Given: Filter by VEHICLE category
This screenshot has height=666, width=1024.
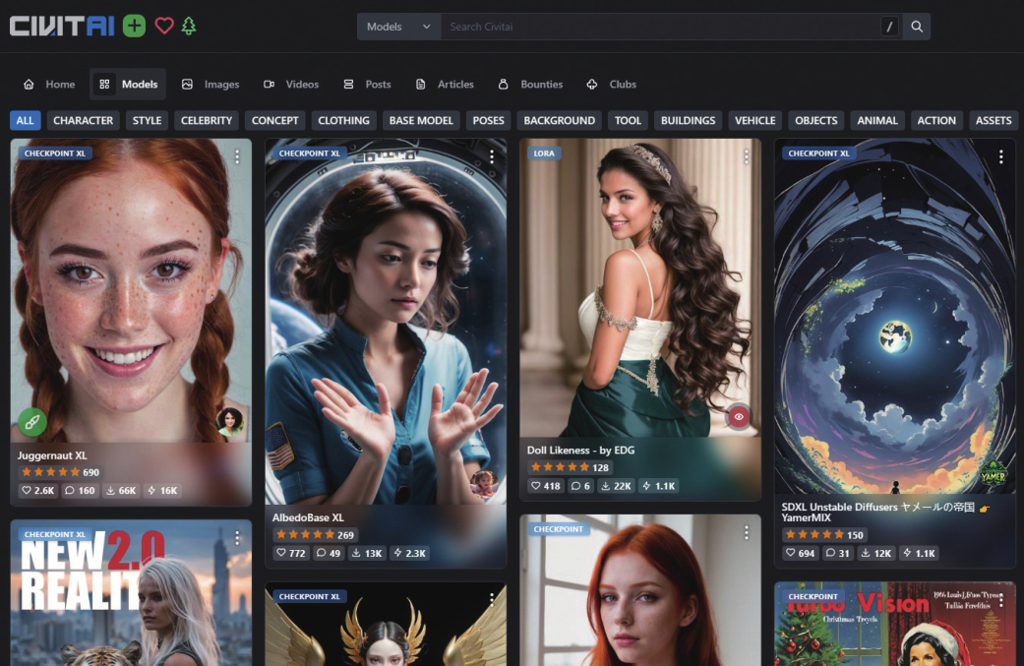Looking at the screenshot, I should point(754,120).
